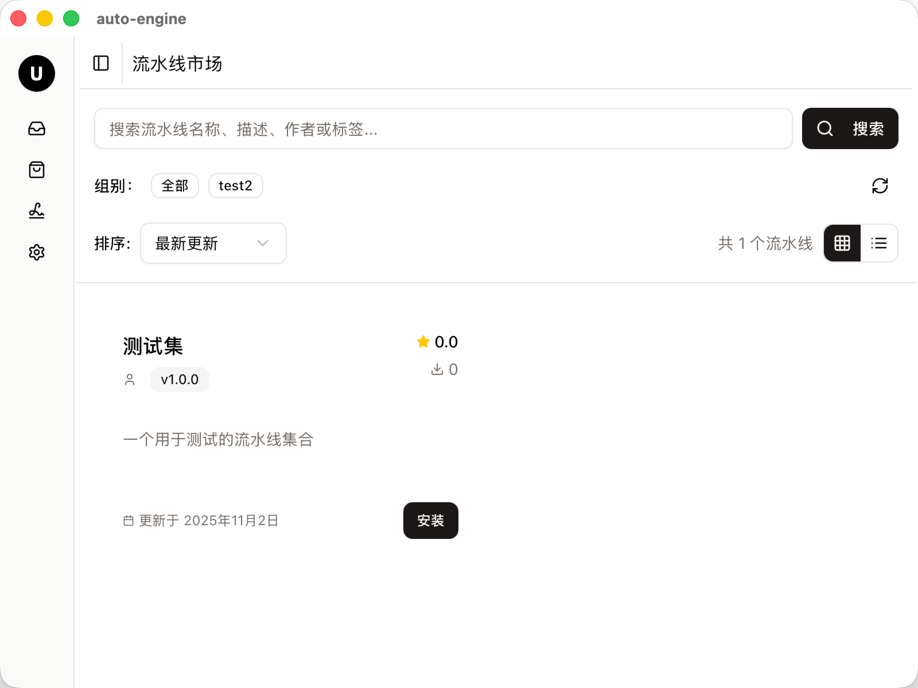Switch to list view mode

879,243
